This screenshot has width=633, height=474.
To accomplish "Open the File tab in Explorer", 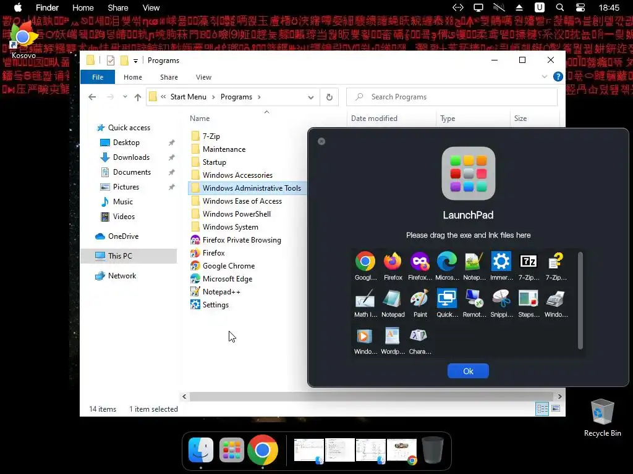I will [98, 77].
